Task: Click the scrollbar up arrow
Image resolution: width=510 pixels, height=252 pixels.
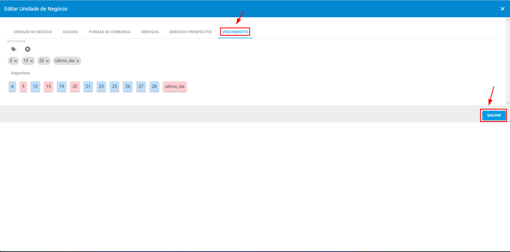Action: coord(508,20)
